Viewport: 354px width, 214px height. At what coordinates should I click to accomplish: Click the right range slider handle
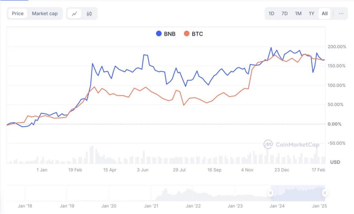(325, 193)
